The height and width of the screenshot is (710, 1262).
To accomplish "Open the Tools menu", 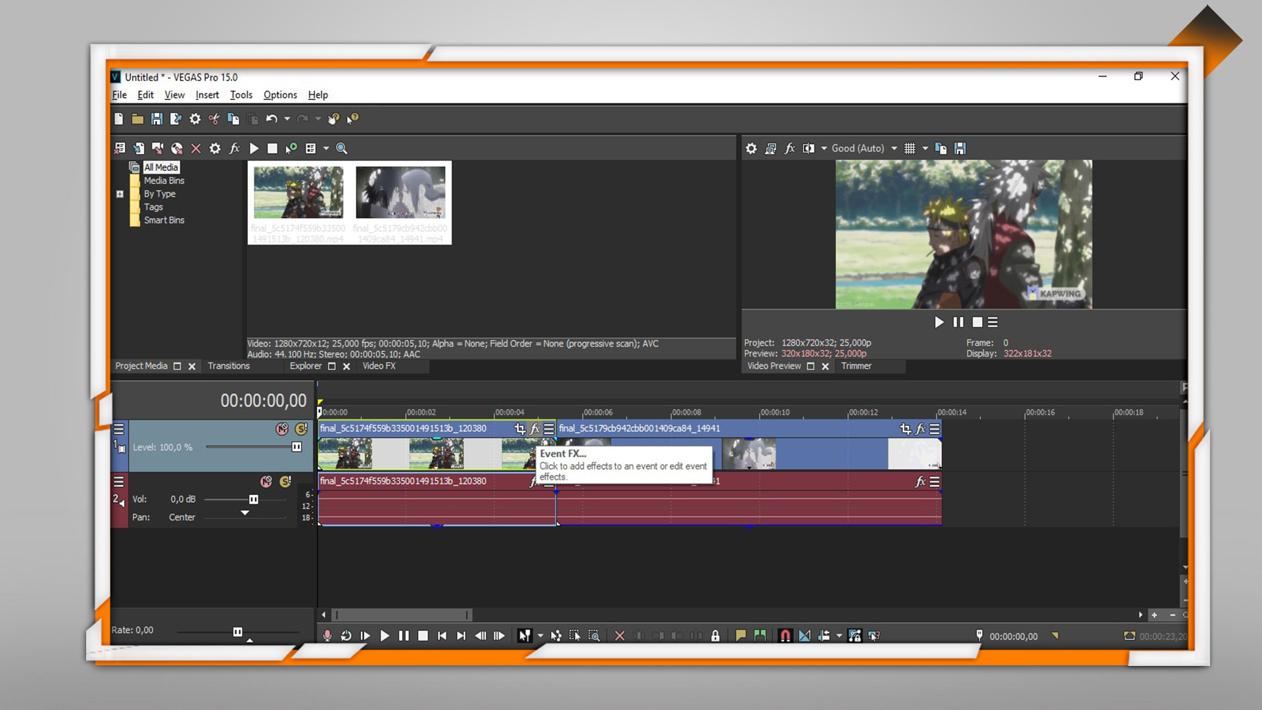I will coord(241,95).
